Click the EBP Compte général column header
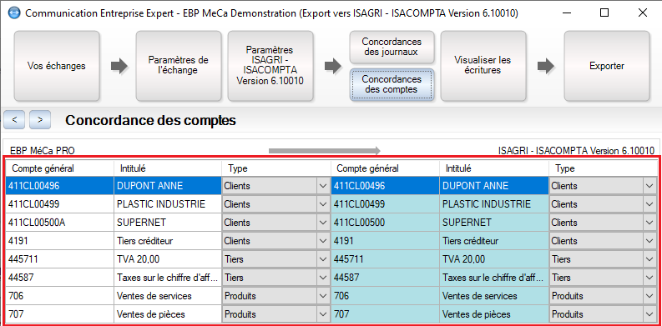This screenshot has width=662, height=326. click(x=59, y=168)
